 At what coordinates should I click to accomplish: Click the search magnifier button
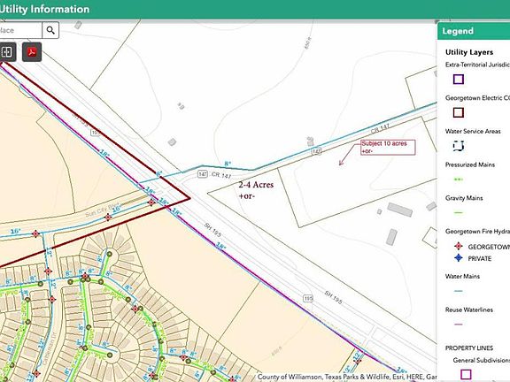click(50, 30)
